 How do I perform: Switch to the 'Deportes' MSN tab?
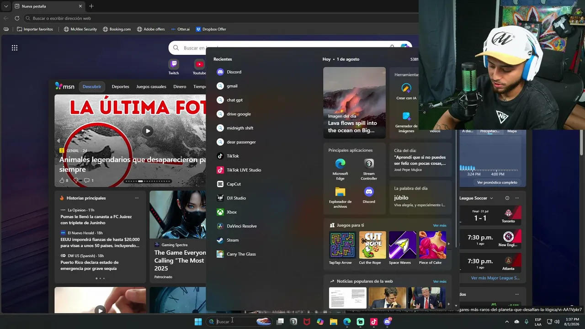coord(121,86)
